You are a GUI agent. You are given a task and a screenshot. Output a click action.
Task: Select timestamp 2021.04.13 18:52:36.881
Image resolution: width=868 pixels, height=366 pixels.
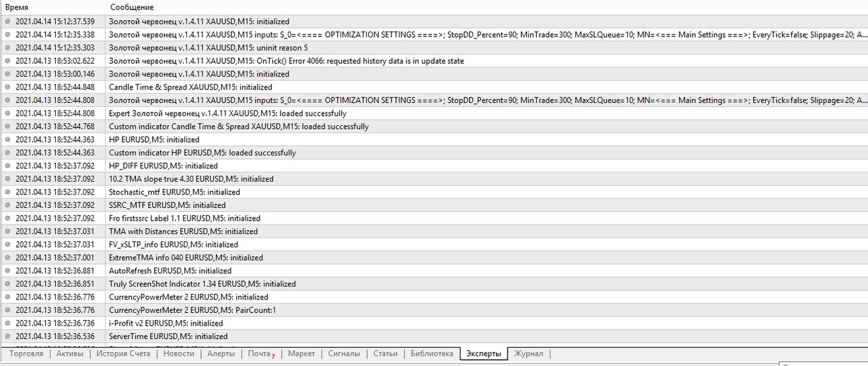coord(55,270)
